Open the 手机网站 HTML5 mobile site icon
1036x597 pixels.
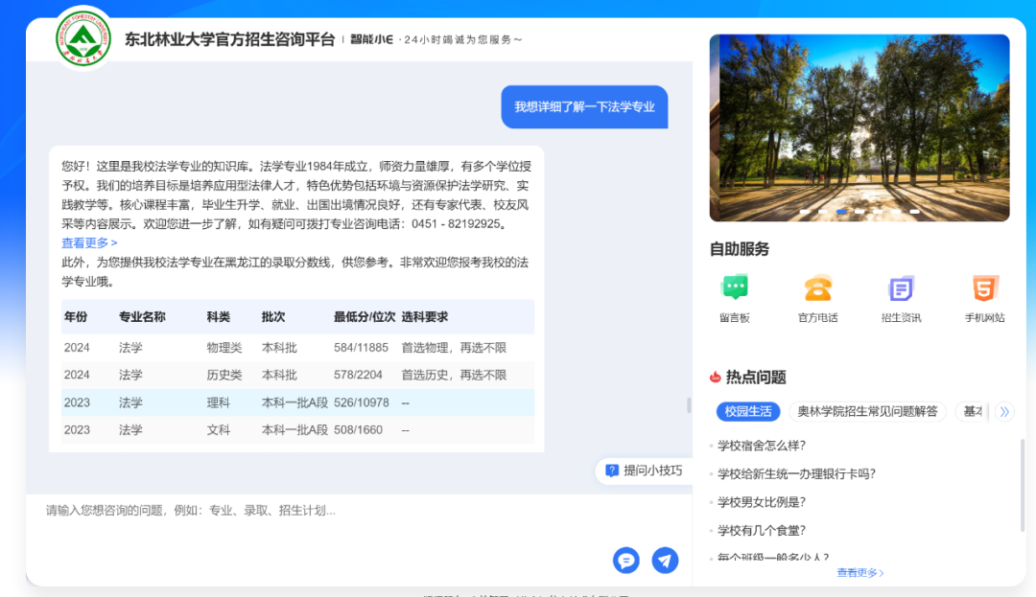click(984, 287)
